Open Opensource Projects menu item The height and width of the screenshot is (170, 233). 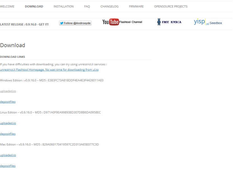(x=171, y=7)
